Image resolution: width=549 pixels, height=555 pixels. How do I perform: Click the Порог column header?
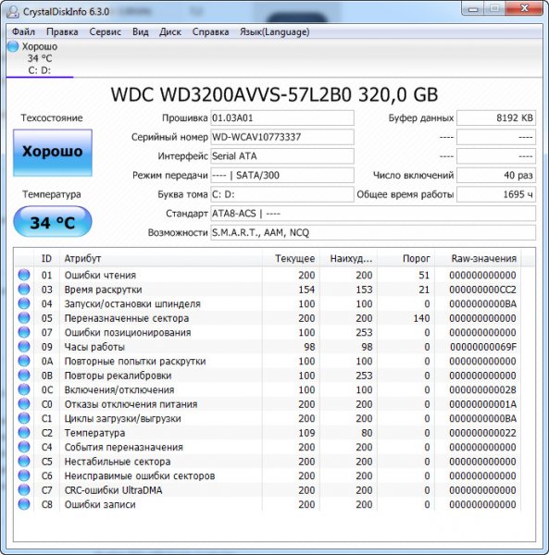coord(406,258)
